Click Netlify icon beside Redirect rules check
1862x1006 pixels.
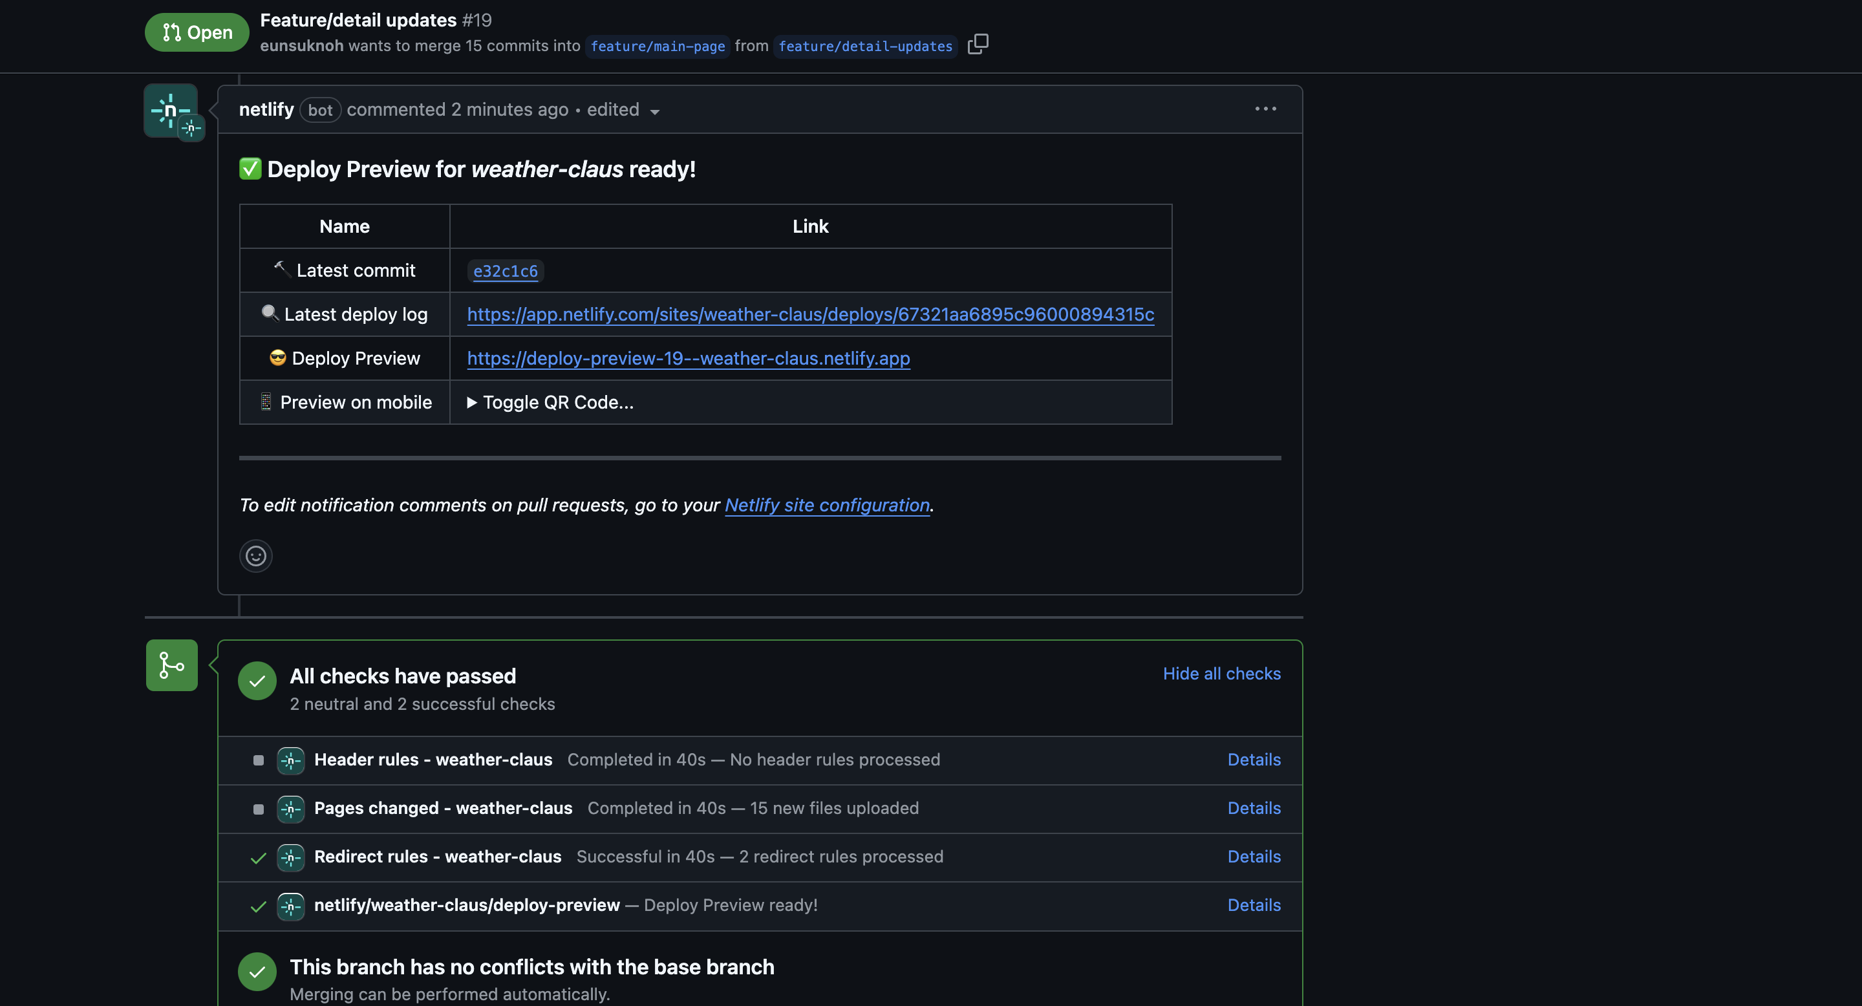290,857
